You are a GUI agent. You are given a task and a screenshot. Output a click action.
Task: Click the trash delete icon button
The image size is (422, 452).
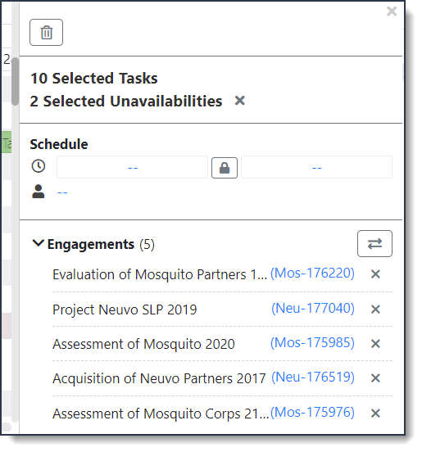point(46,32)
